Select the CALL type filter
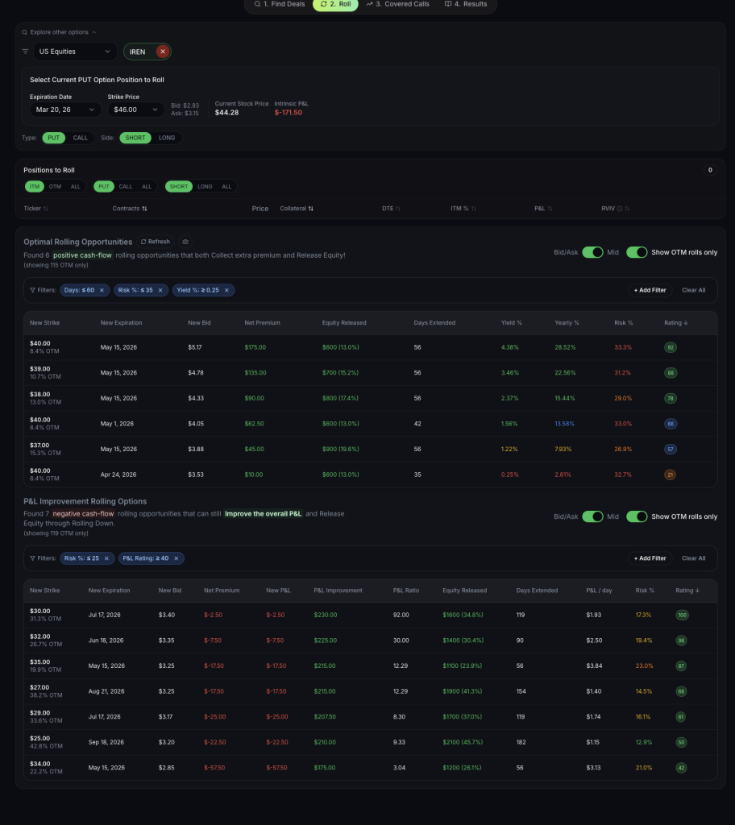 [x=80, y=138]
